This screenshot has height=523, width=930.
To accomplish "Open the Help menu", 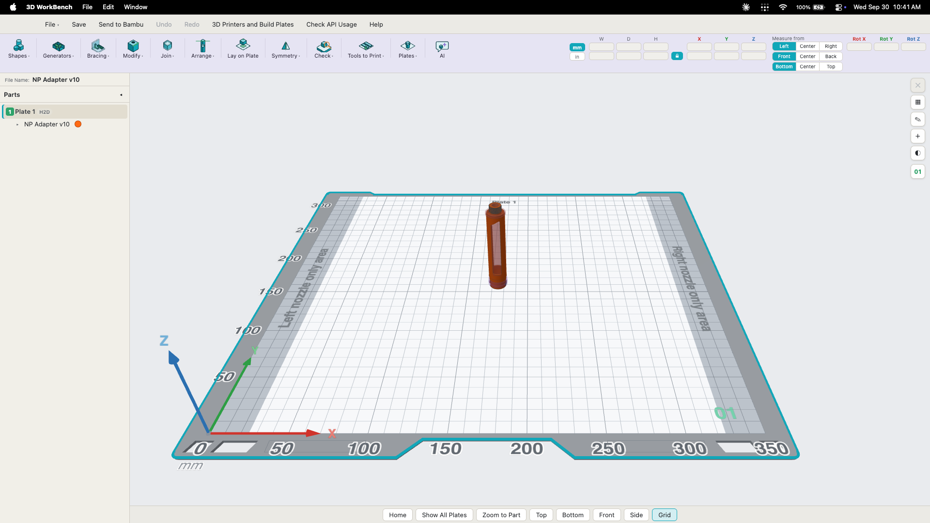I will point(376,24).
